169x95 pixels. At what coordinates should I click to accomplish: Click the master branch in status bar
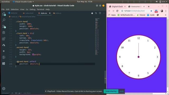pyautogui.click(x=6, y=93)
